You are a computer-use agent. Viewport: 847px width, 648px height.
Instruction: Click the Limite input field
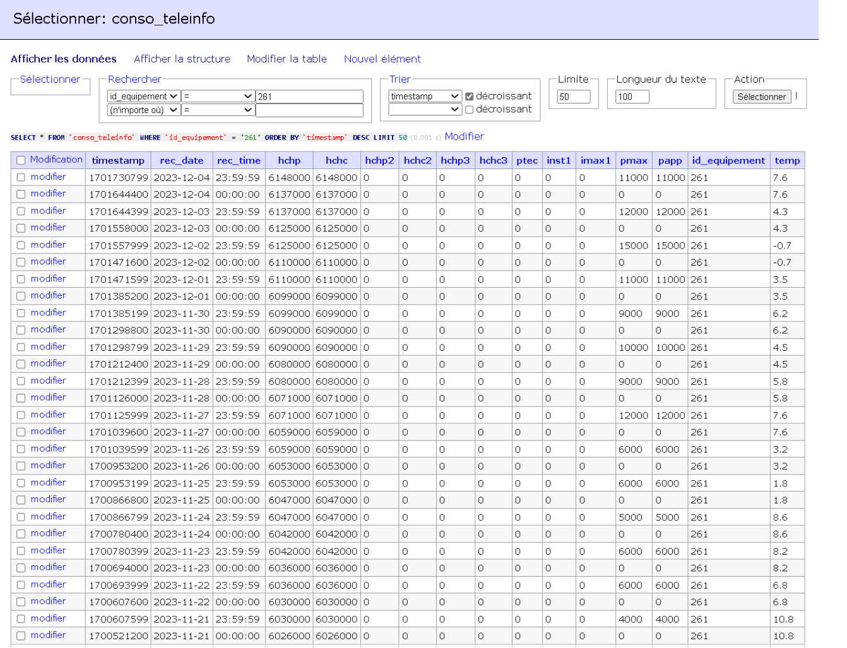573,97
